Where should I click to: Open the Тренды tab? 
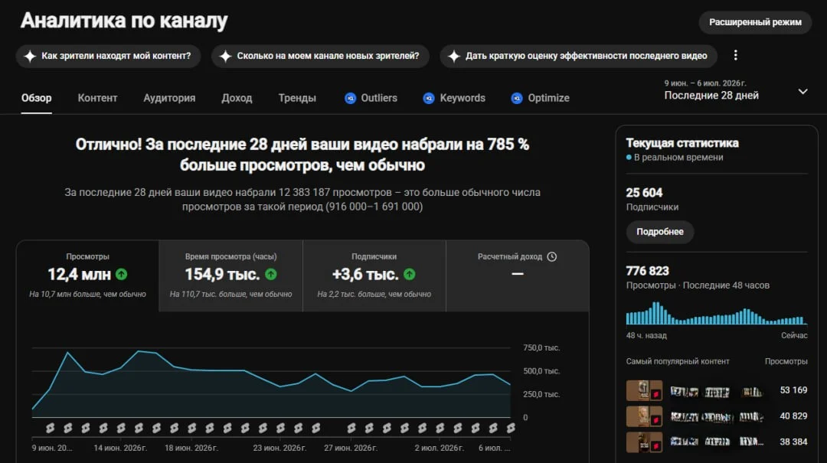click(x=297, y=98)
